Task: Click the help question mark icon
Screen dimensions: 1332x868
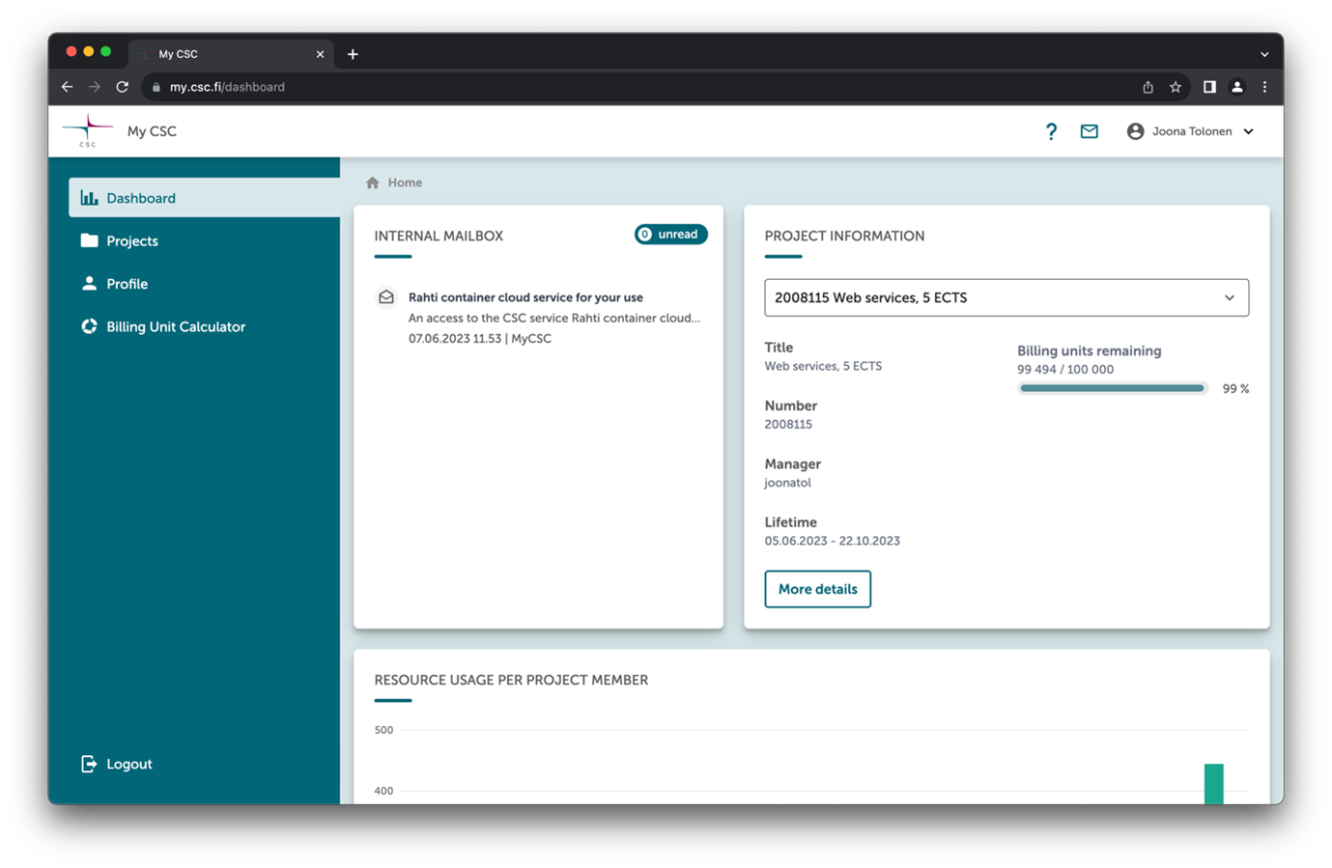Action: 1051,131
